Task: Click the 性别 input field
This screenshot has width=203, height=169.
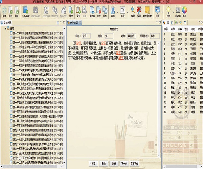Action: tap(109, 36)
